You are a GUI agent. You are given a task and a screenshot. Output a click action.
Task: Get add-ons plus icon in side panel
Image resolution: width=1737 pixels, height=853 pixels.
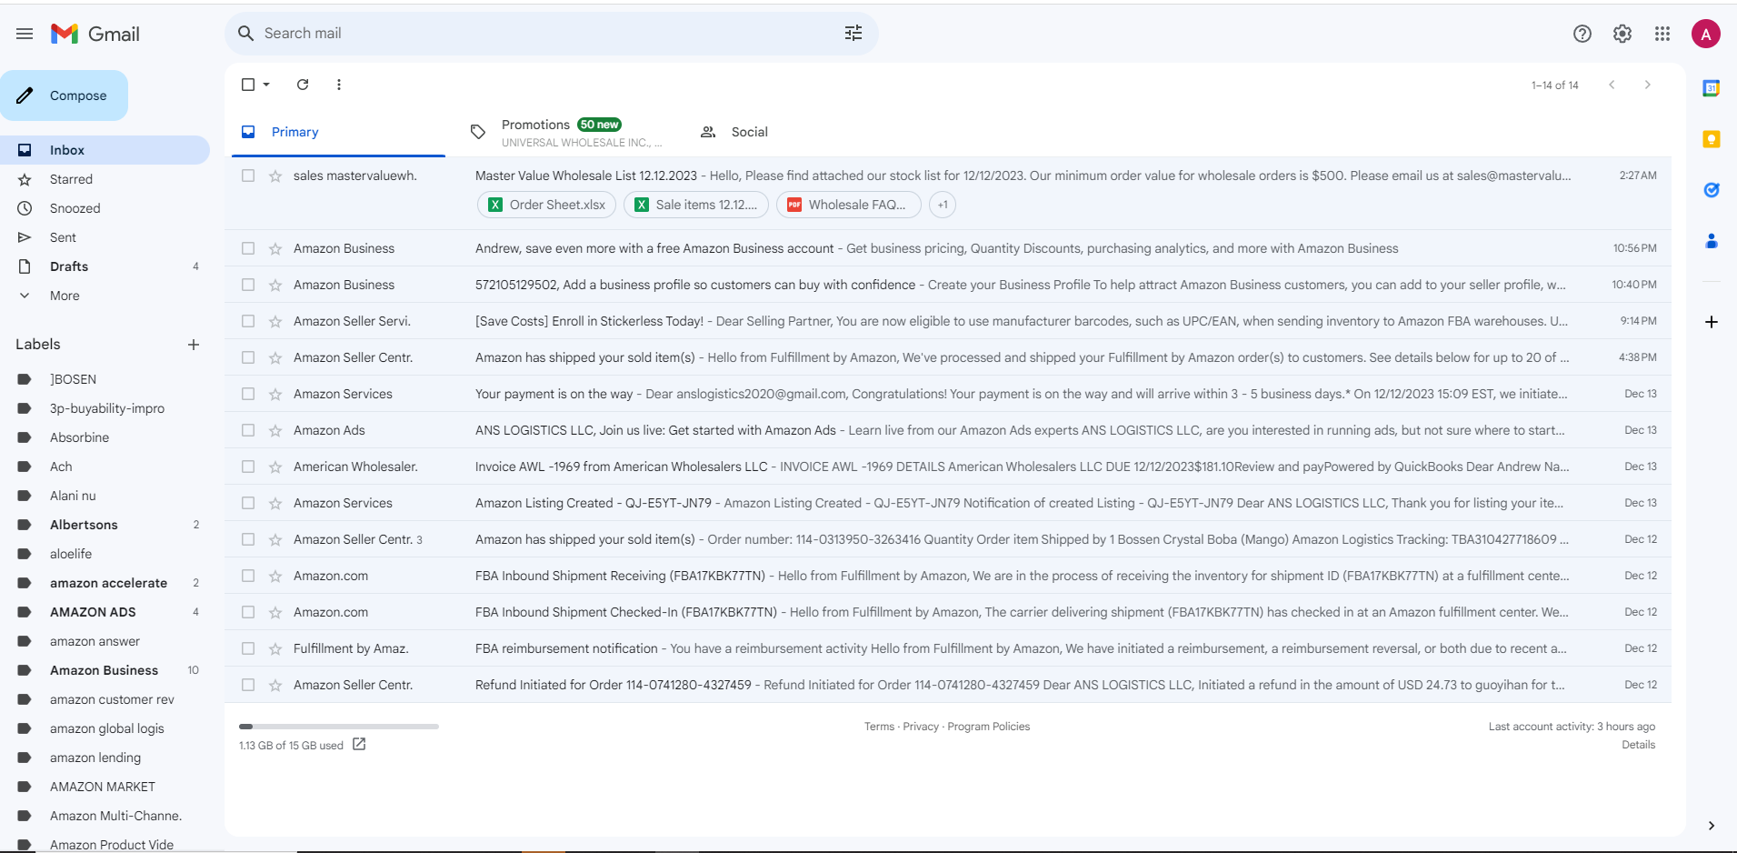(x=1712, y=322)
